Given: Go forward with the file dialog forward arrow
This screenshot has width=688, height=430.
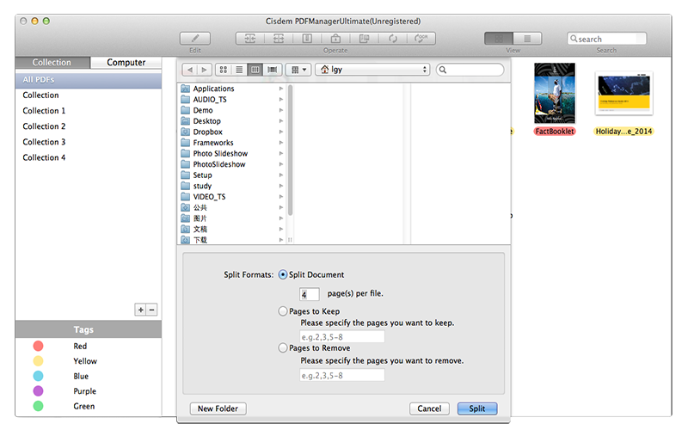Looking at the screenshot, I should 204,70.
